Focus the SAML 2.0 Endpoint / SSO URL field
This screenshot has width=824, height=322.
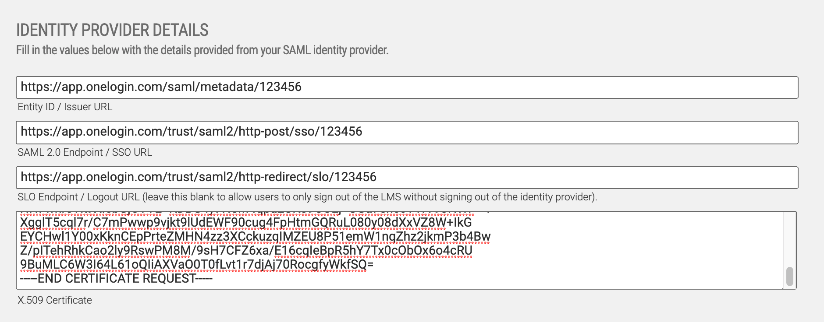pos(526,132)
